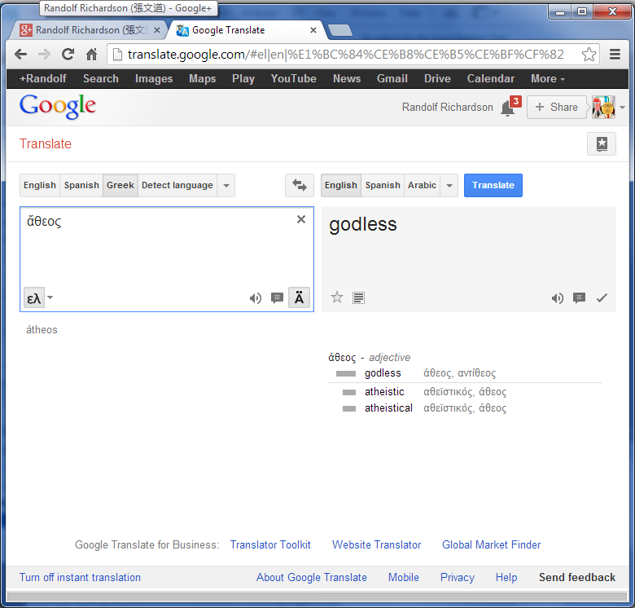Viewport: 635px width, 608px height.
Task: Open Global Market Finder link
Action: point(491,544)
